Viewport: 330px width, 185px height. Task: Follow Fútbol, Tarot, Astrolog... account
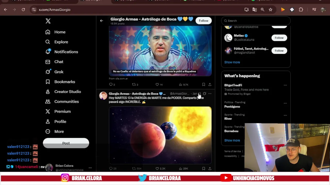click(x=279, y=51)
